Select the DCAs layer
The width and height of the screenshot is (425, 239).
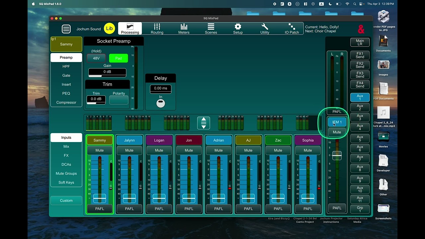coord(66,164)
